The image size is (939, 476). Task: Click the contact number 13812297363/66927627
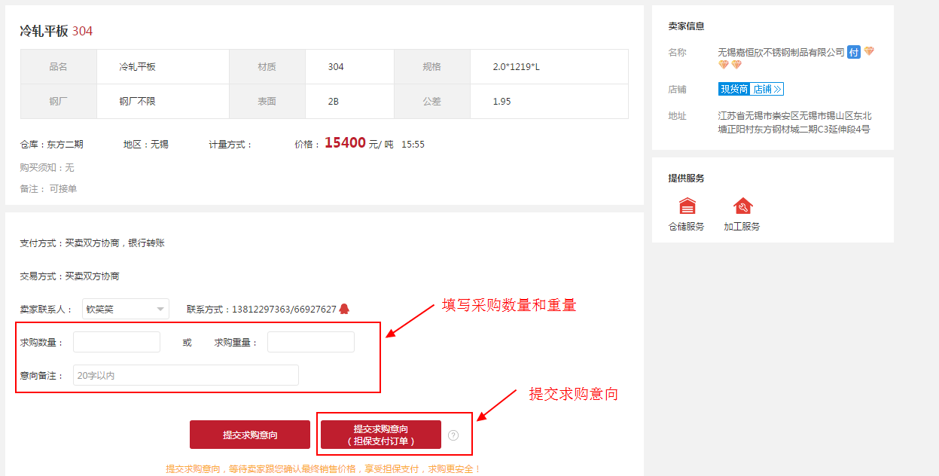click(284, 309)
